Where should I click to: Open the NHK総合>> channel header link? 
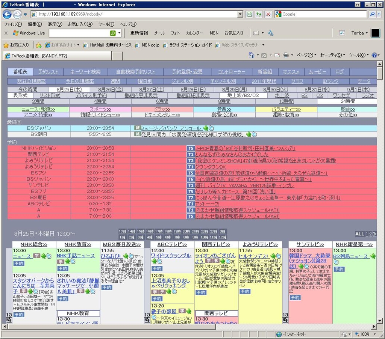coord(34,244)
